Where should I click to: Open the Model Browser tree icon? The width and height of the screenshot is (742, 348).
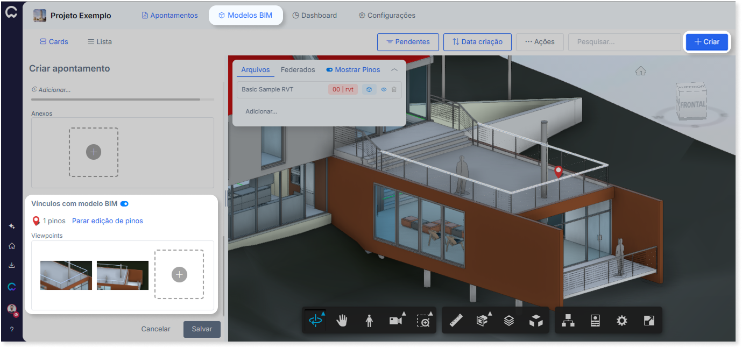(x=568, y=321)
